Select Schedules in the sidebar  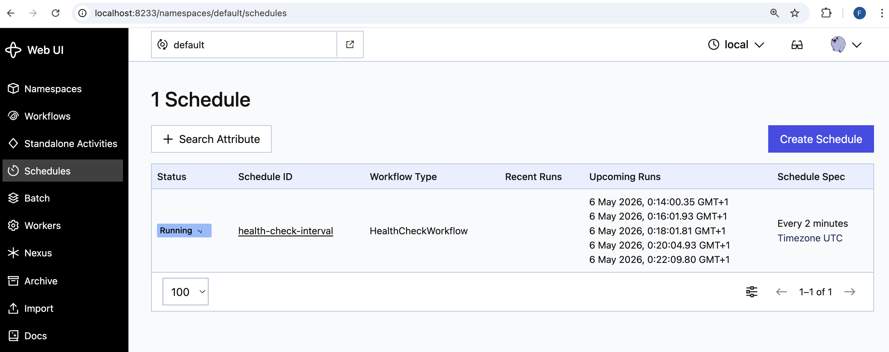[x=62, y=170]
